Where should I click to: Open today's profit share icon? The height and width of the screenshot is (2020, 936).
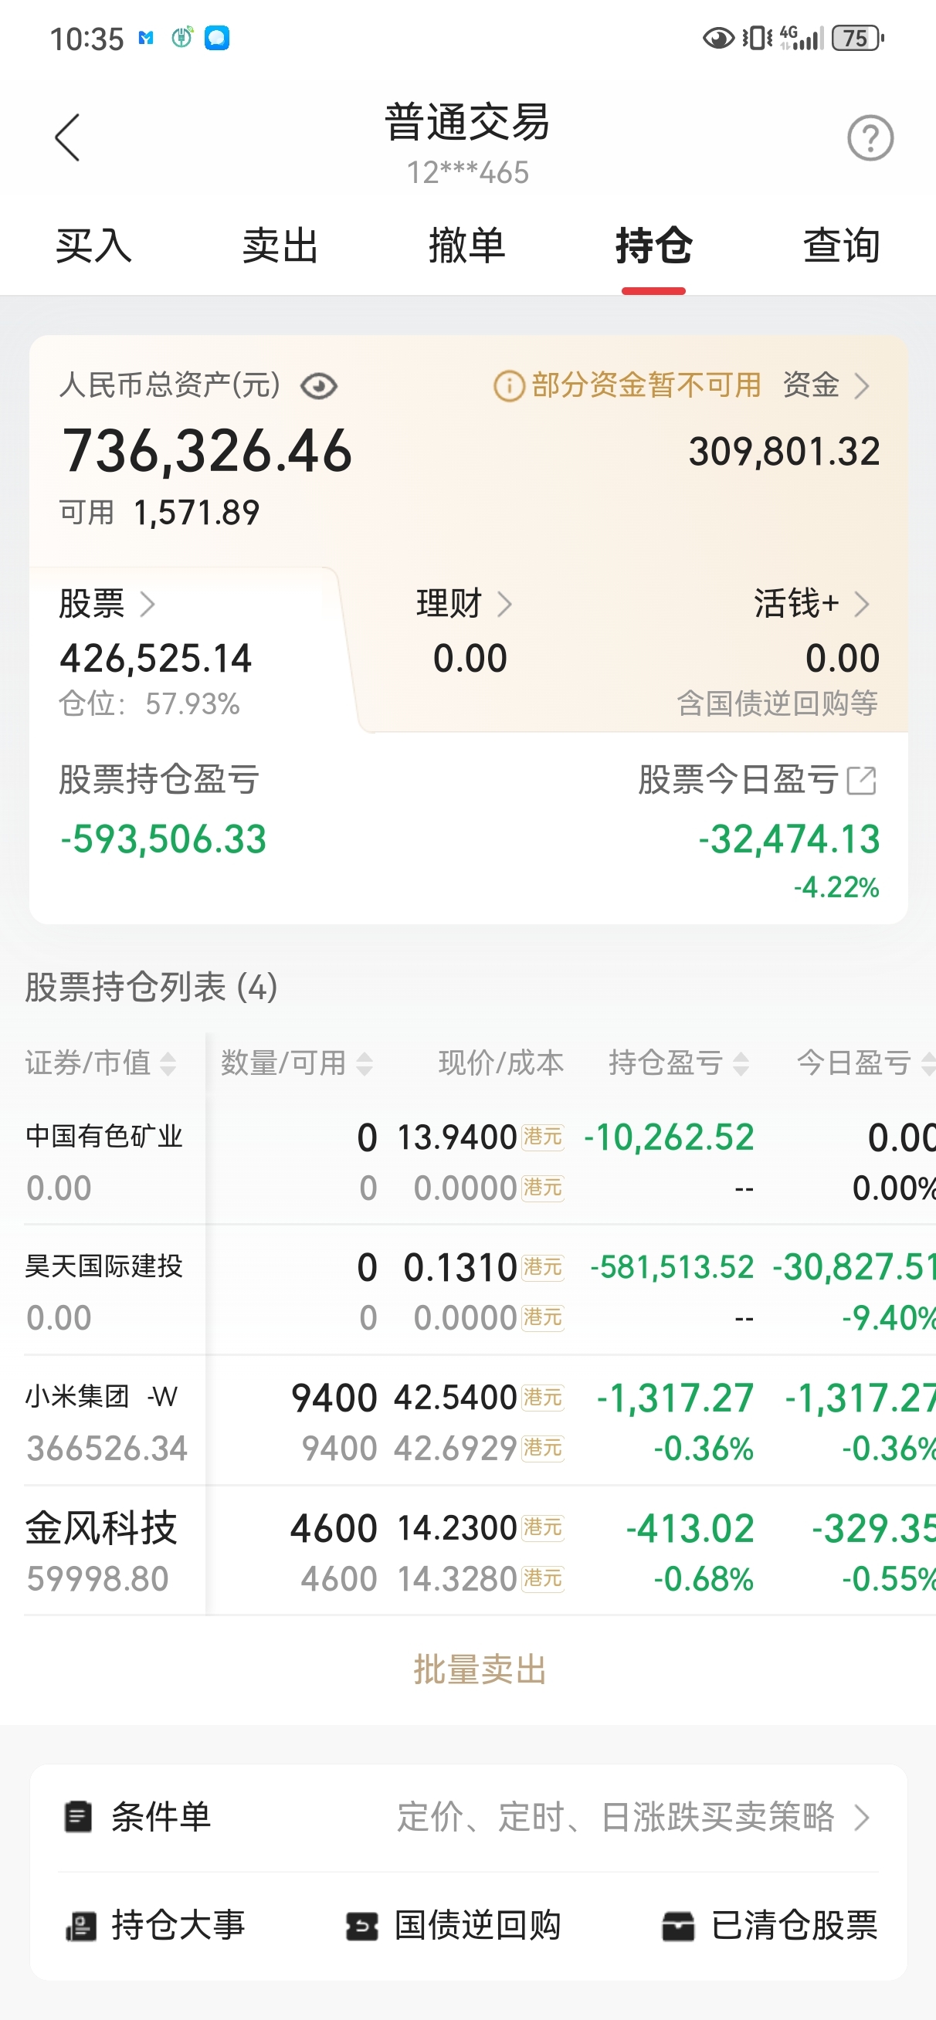[861, 780]
